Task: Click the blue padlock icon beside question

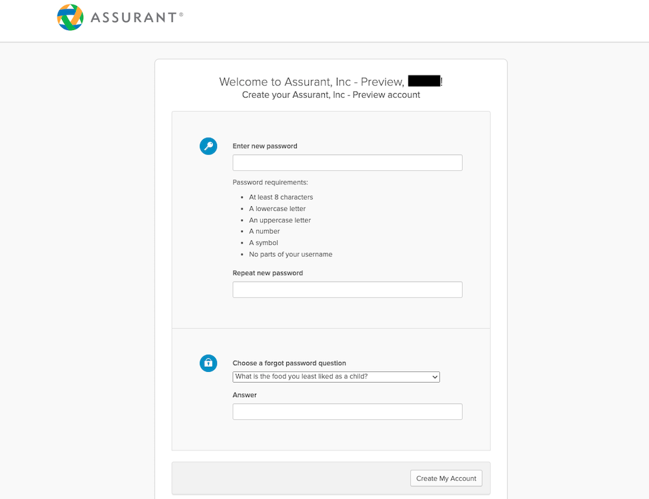Action: pyautogui.click(x=208, y=363)
